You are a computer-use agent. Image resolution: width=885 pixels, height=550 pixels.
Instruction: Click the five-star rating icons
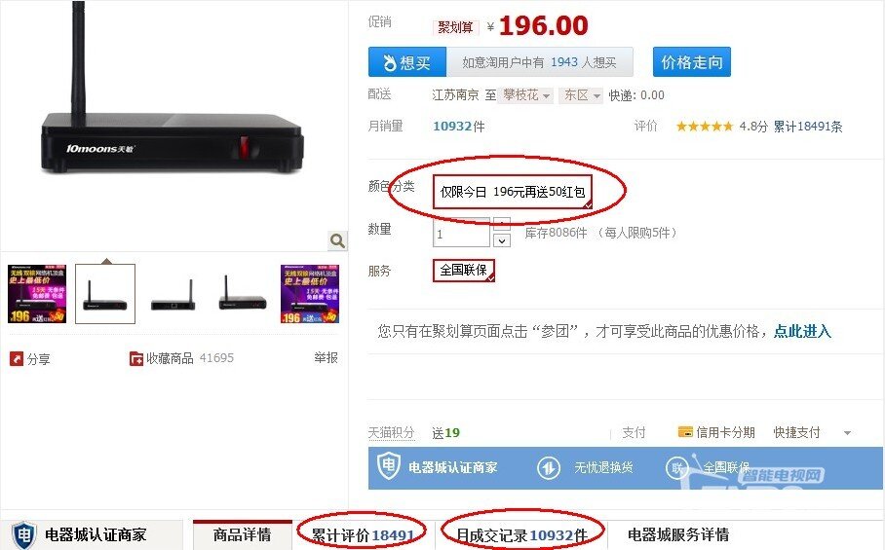click(x=705, y=127)
